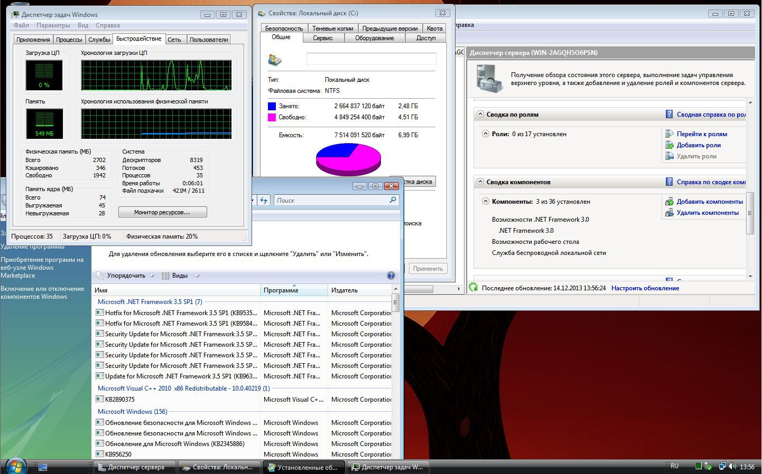Click the help icon beside Сводная справка по ролям
The image size is (762, 474).
[x=669, y=114]
